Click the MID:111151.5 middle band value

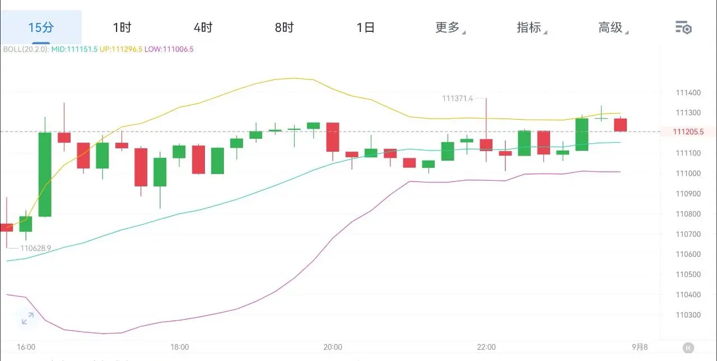click(x=74, y=49)
